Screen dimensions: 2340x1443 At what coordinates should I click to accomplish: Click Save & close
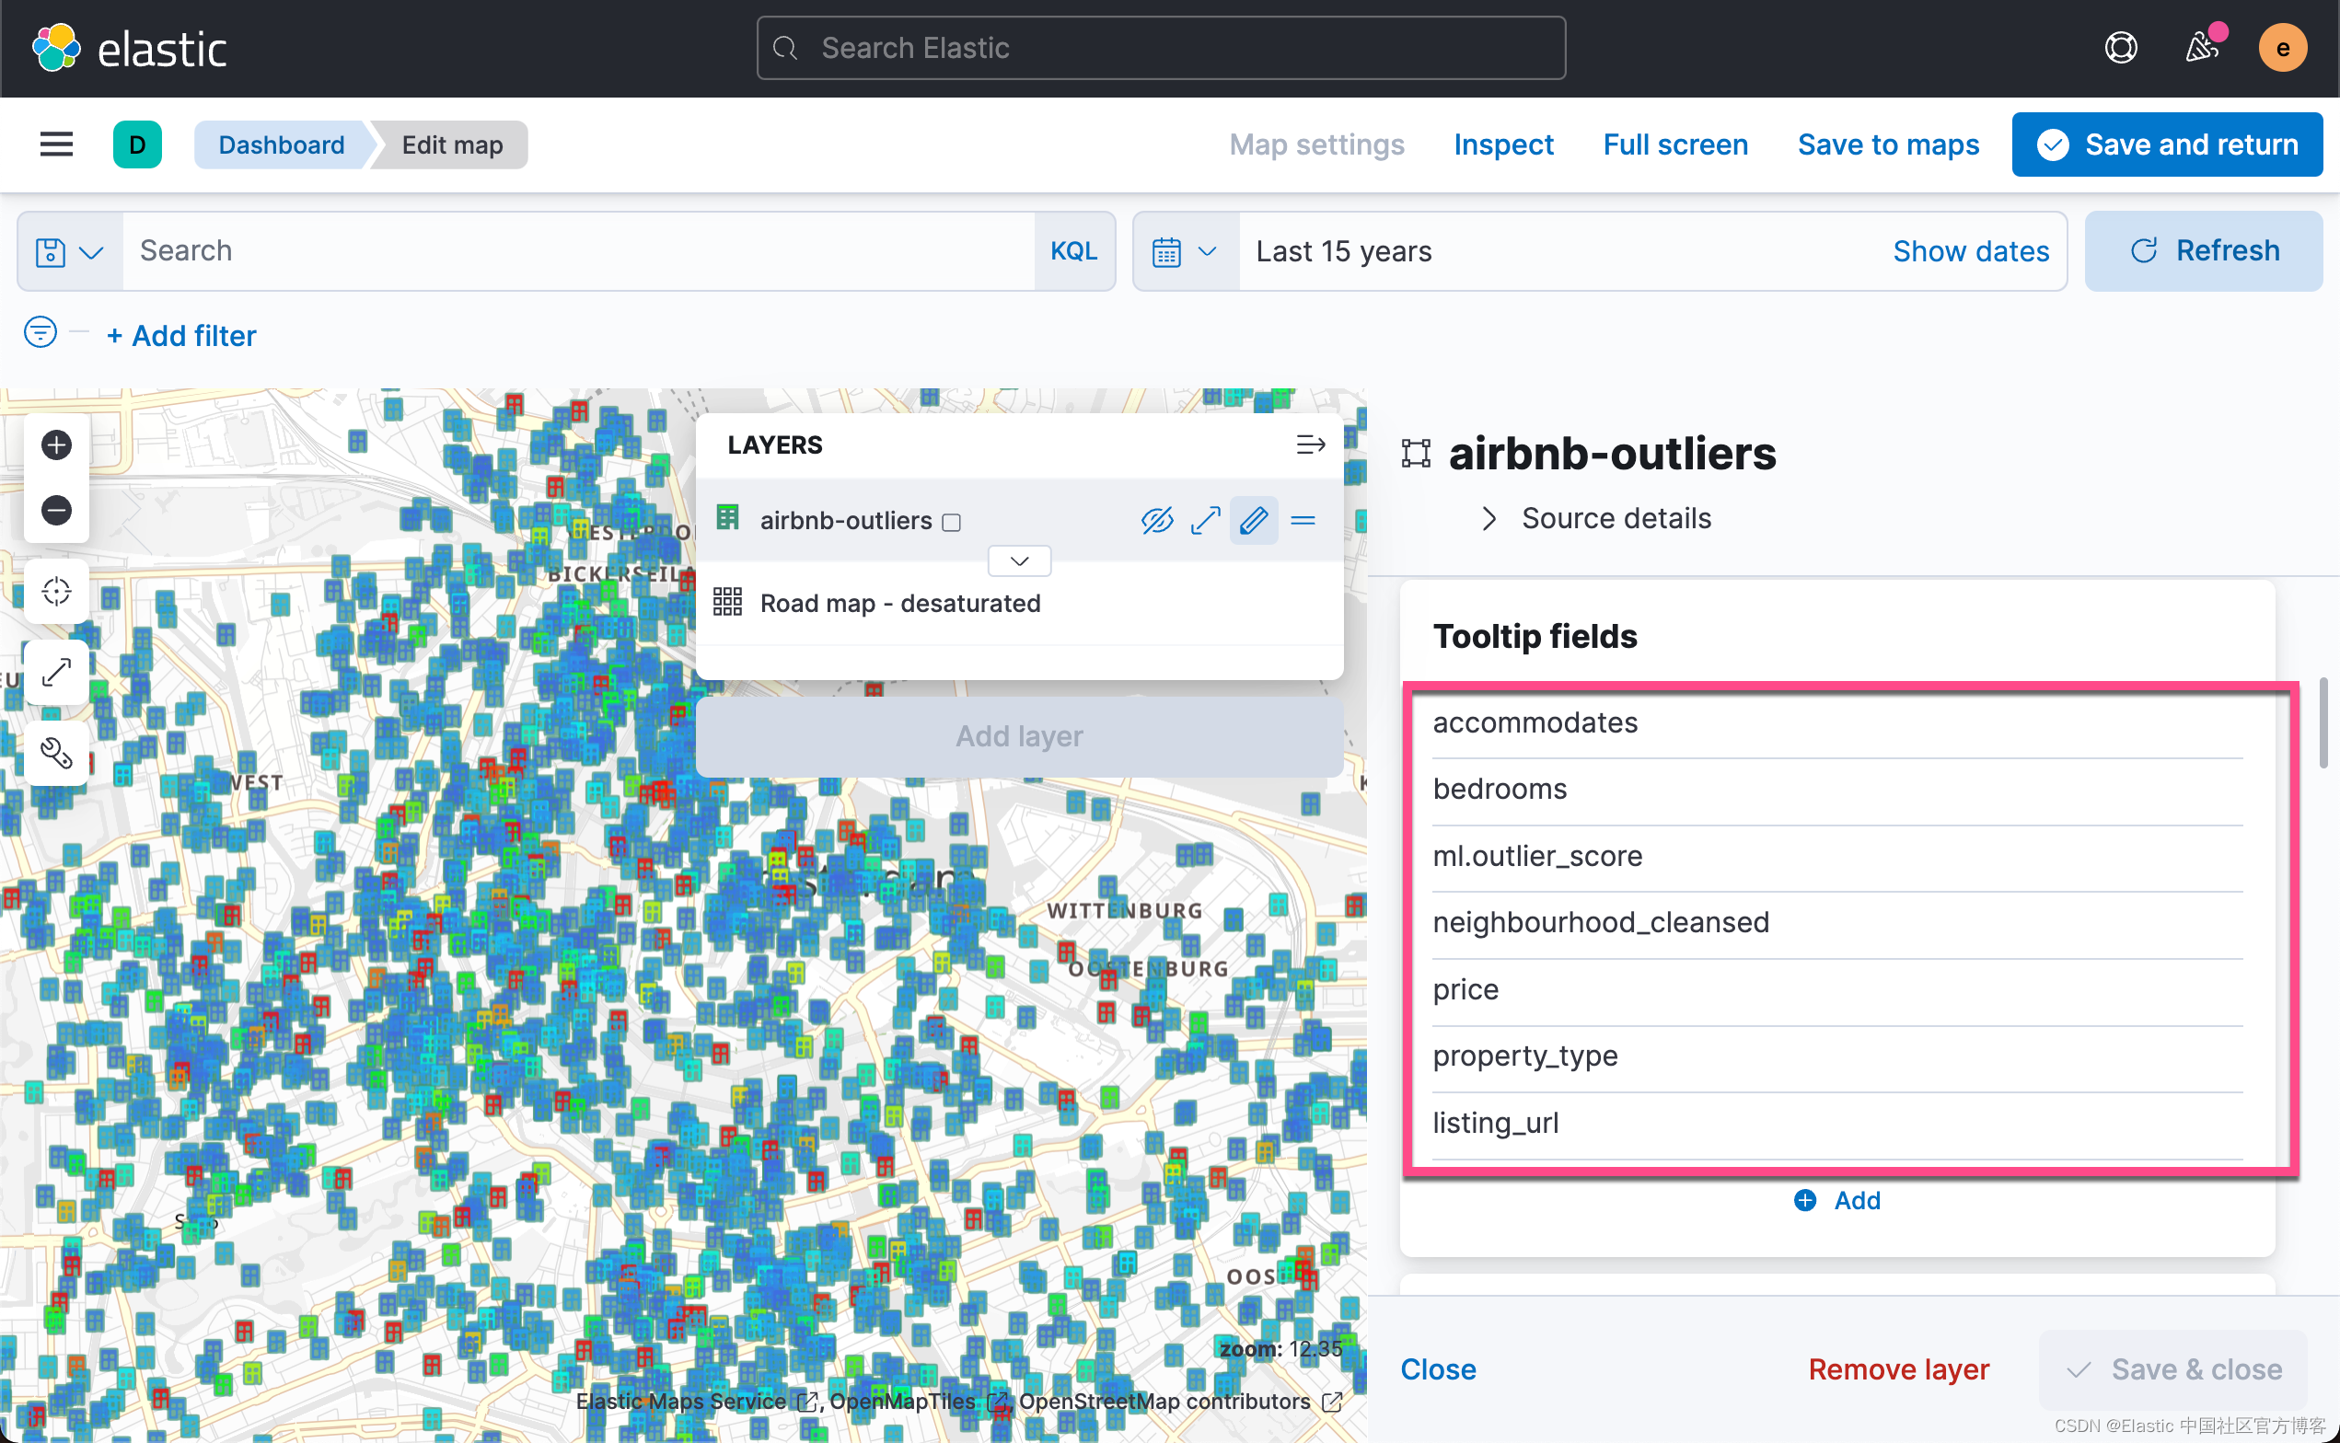(2173, 1369)
